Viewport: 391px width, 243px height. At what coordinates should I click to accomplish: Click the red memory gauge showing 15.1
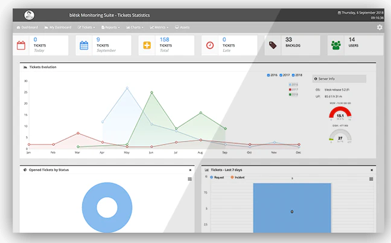(x=340, y=112)
